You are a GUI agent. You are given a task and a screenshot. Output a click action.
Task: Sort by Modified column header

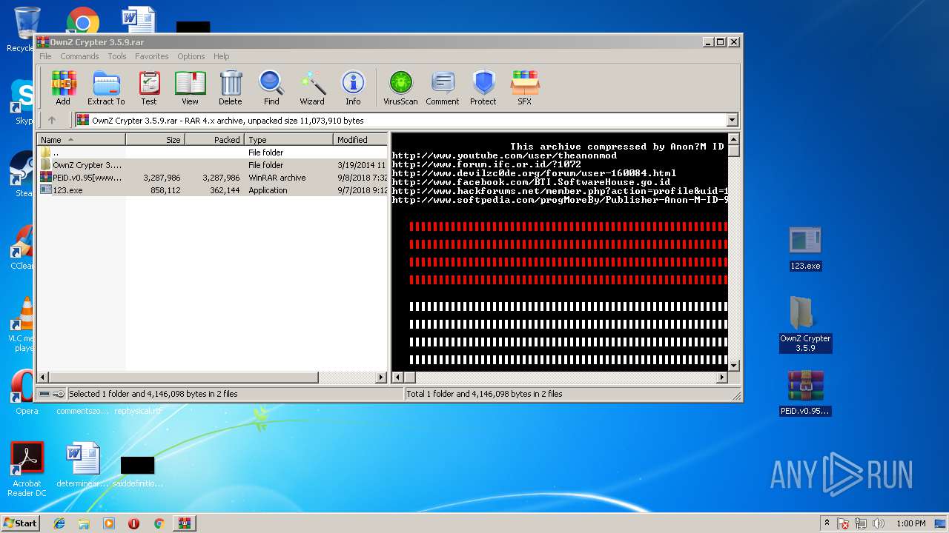(x=360, y=139)
